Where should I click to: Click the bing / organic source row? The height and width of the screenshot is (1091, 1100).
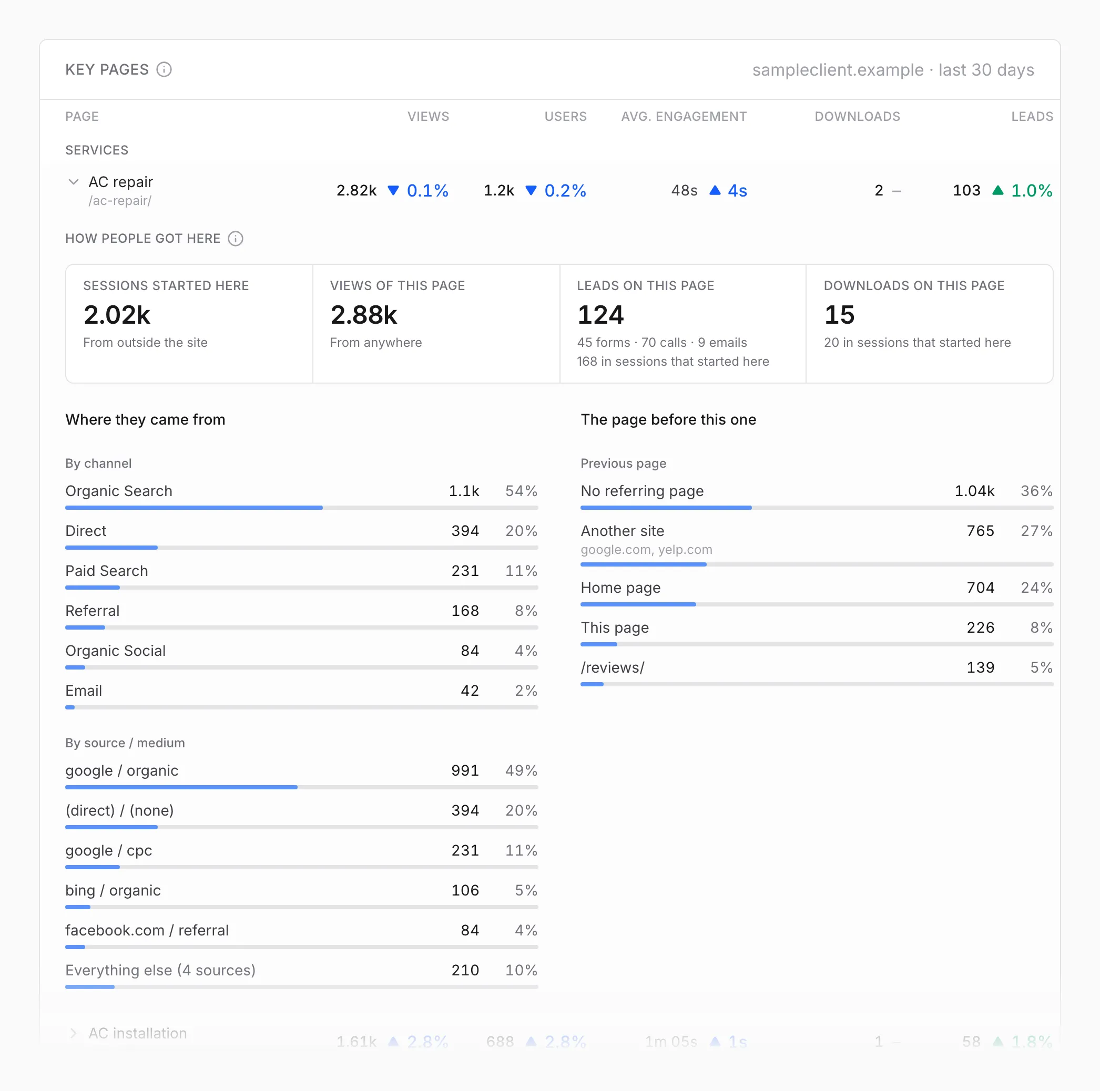302,894
